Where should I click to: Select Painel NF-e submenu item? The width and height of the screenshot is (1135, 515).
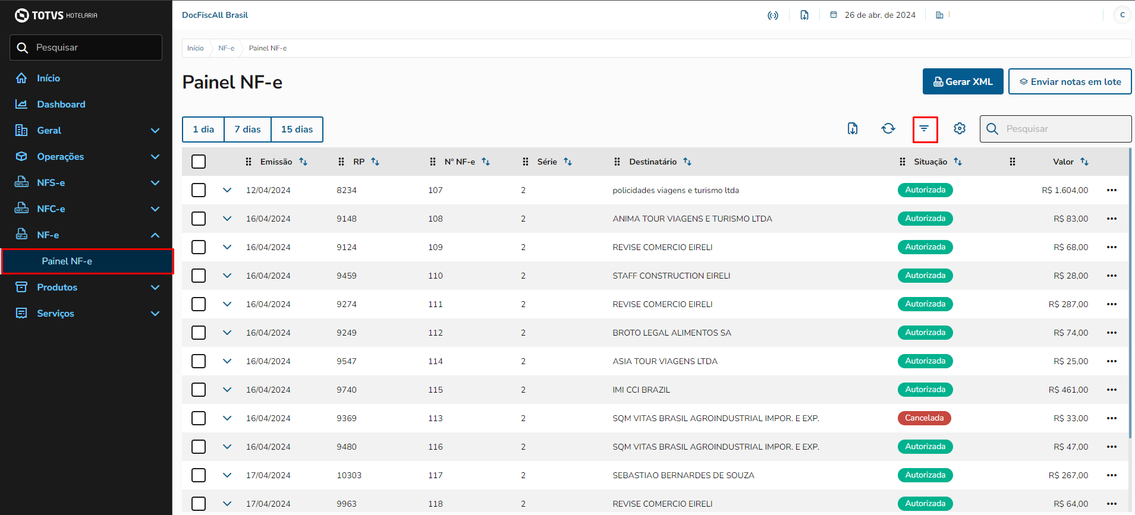pyautogui.click(x=87, y=261)
